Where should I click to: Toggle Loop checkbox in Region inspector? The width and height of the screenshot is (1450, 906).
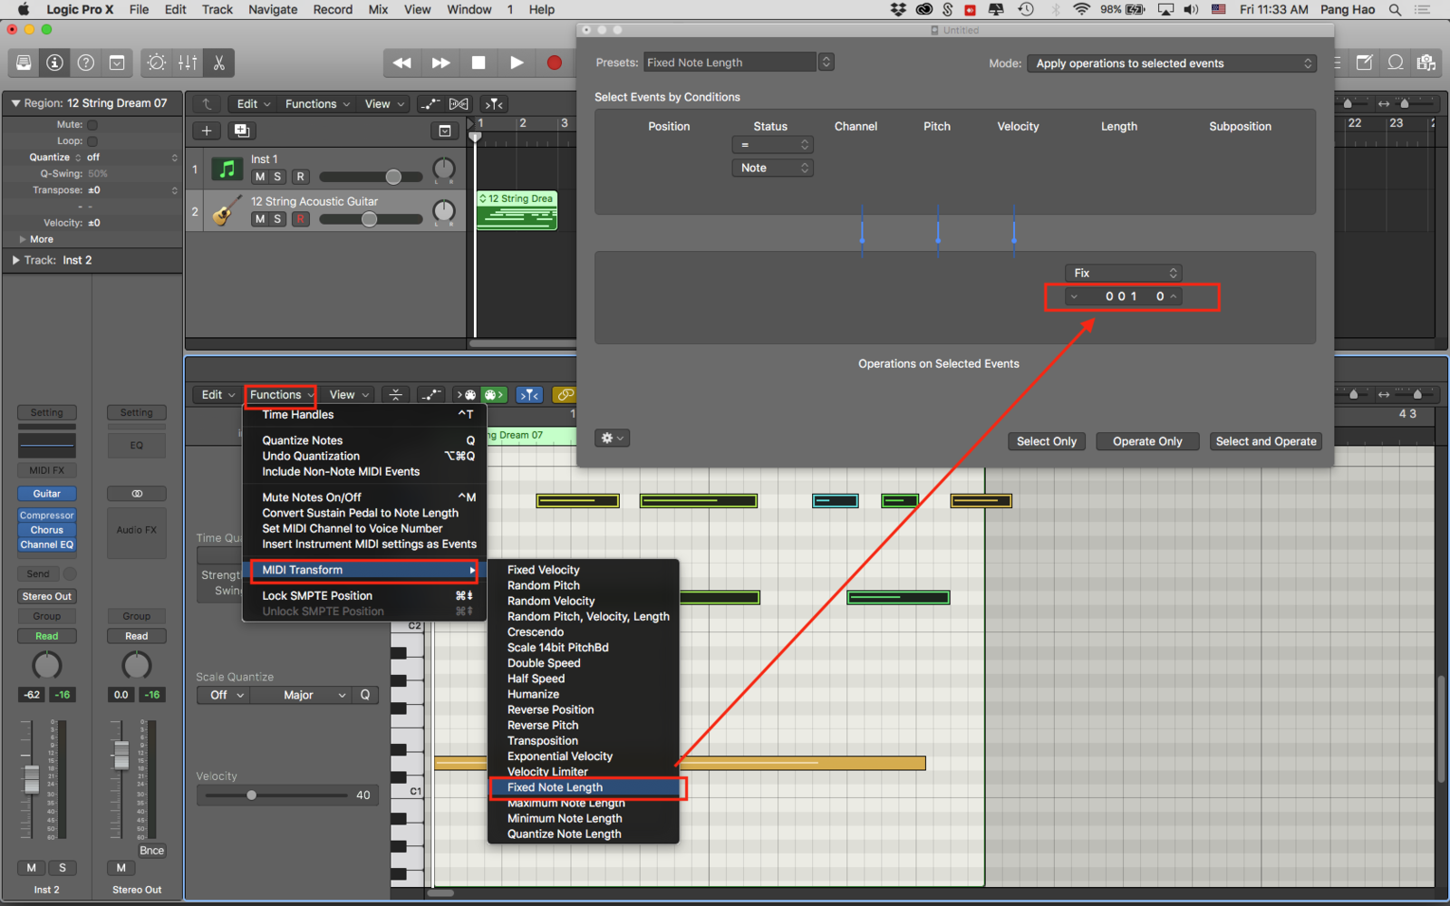(x=92, y=141)
